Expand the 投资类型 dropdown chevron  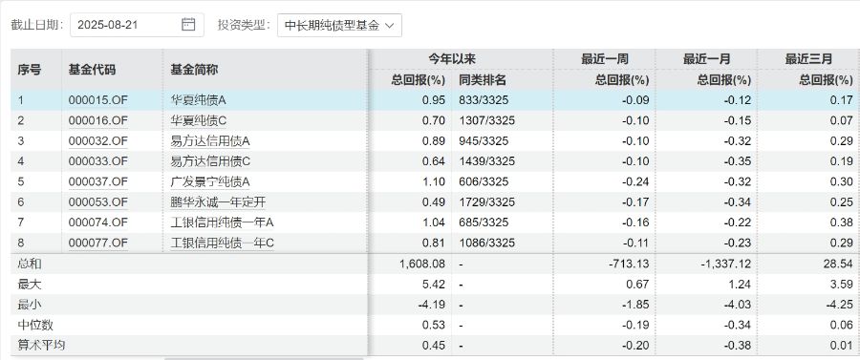(x=390, y=25)
